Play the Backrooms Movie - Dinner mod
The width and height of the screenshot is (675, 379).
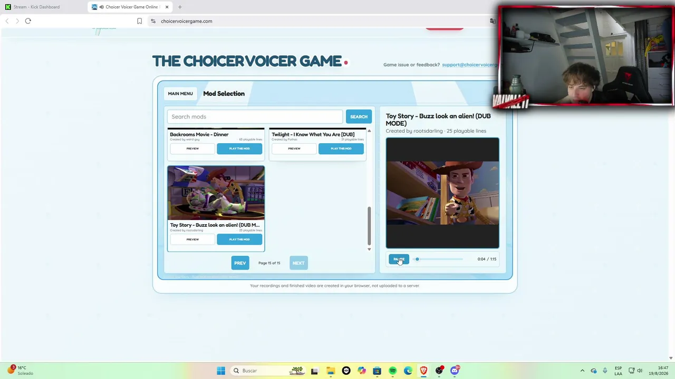tap(239, 148)
